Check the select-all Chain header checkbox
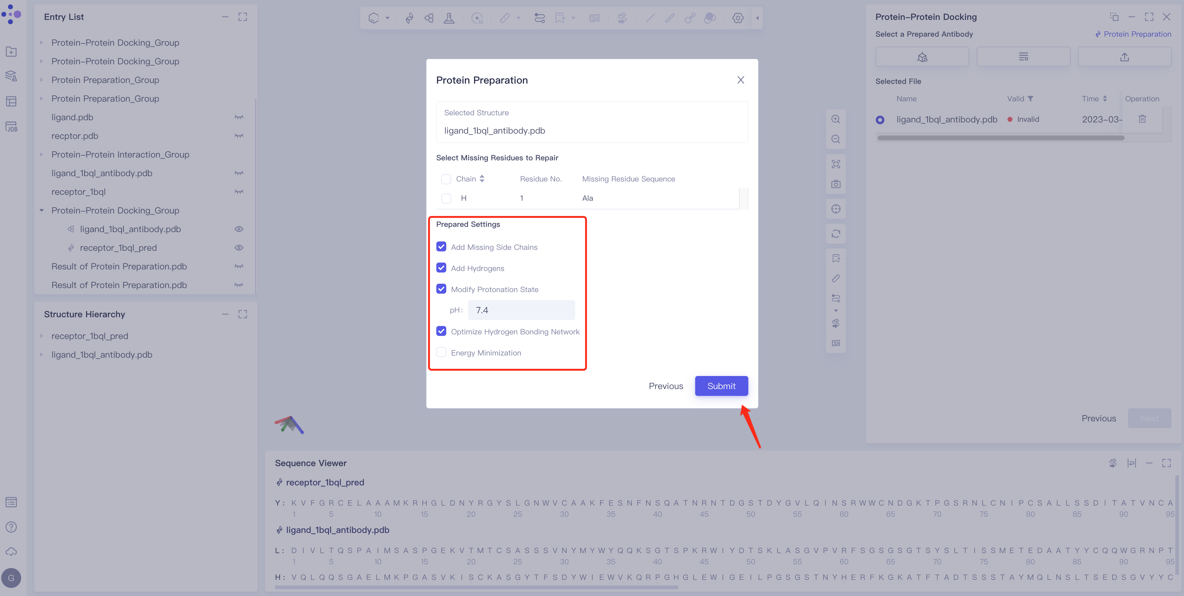1184x596 pixels. (x=446, y=179)
